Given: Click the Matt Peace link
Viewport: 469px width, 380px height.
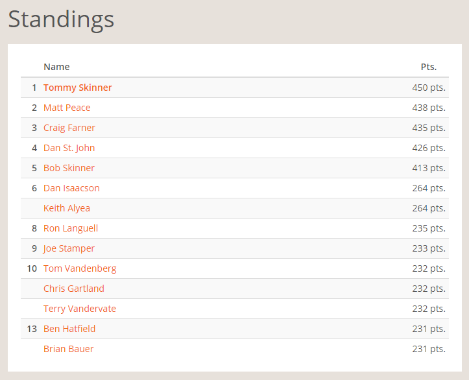Looking at the screenshot, I should (67, 108).
